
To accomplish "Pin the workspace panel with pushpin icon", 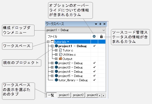I will pos(100,24).
